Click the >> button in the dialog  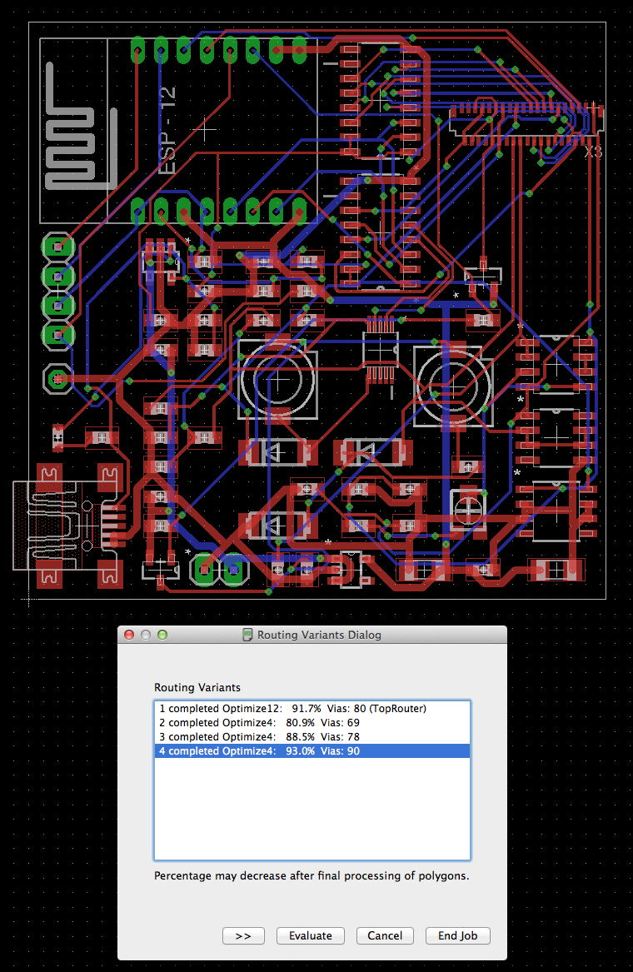click(x=243, y=935)
